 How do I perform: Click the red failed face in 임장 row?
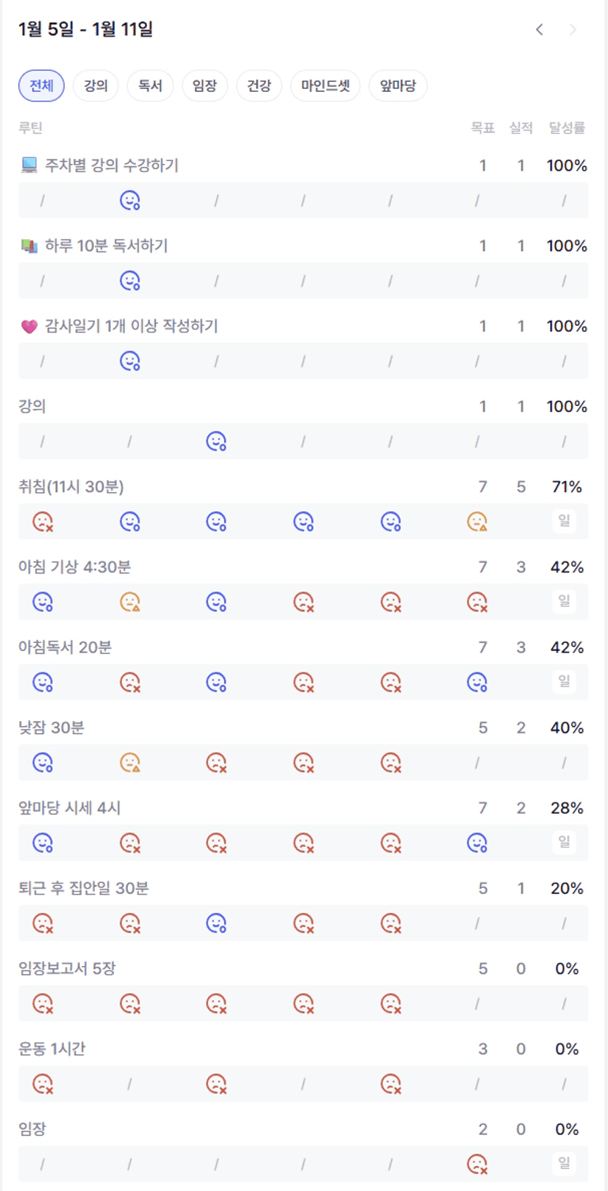[x=477, y=1164]
